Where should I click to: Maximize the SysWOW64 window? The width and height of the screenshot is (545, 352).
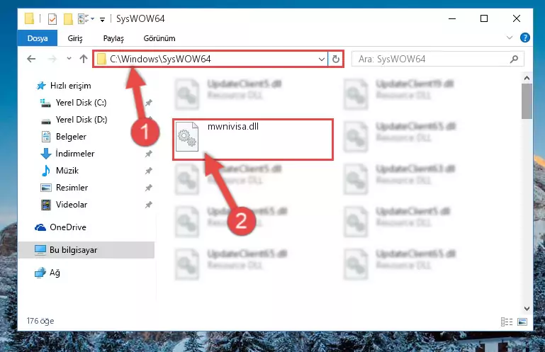[484, 18]
